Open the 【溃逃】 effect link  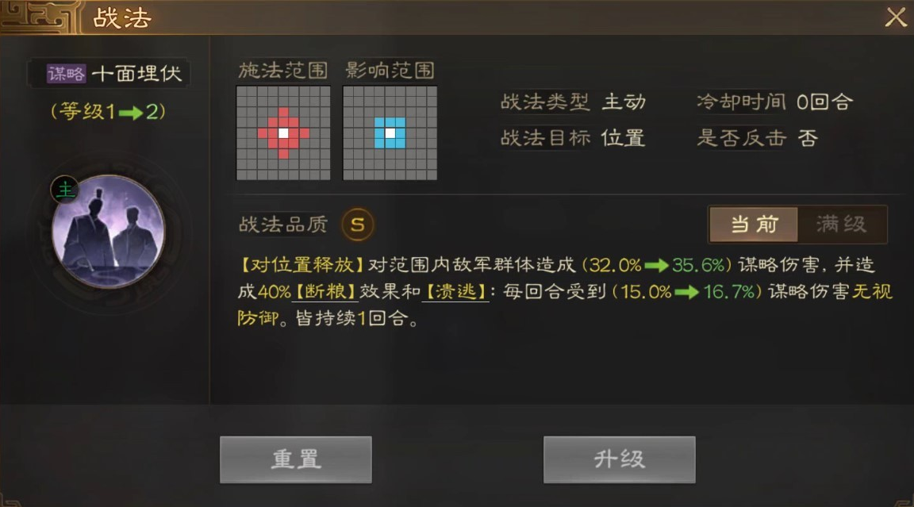455,291
